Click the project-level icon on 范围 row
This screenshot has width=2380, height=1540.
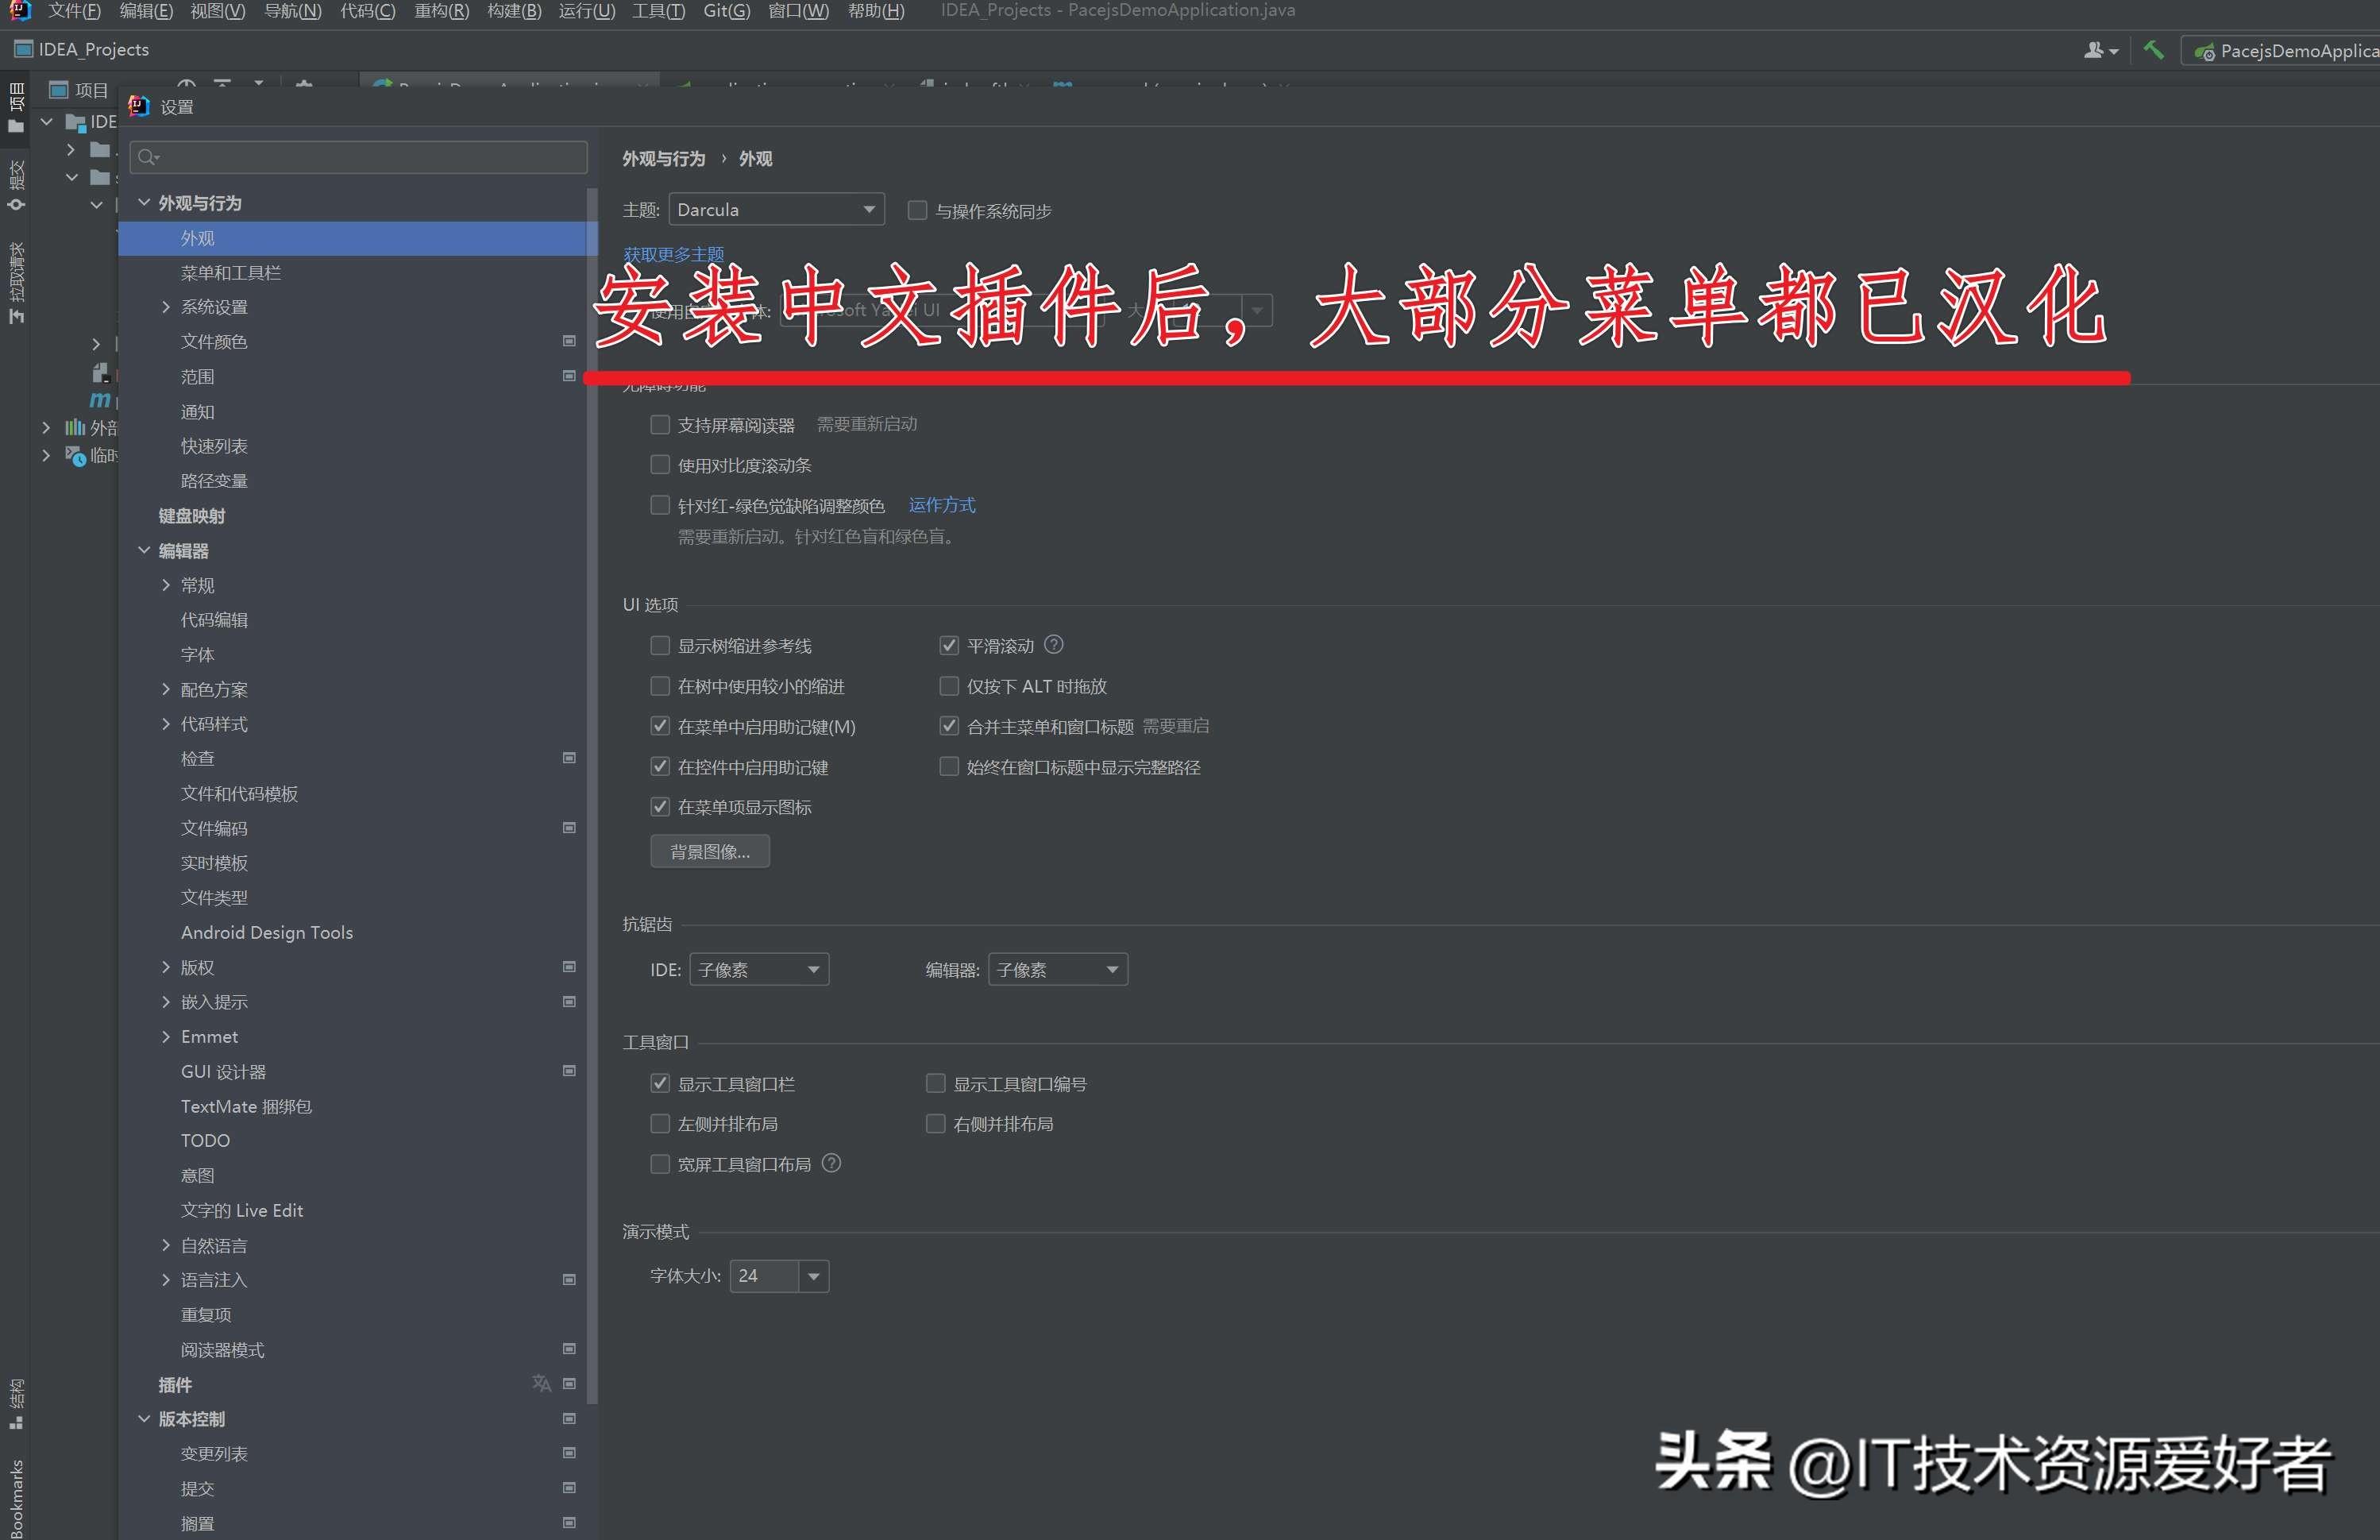[569, 376]
